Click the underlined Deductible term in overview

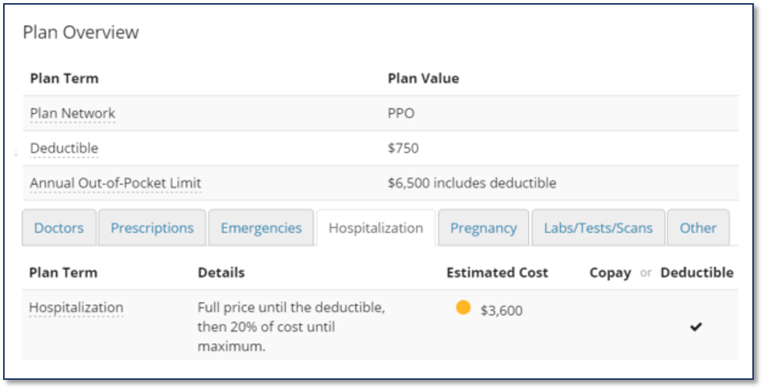pos(64,149)
